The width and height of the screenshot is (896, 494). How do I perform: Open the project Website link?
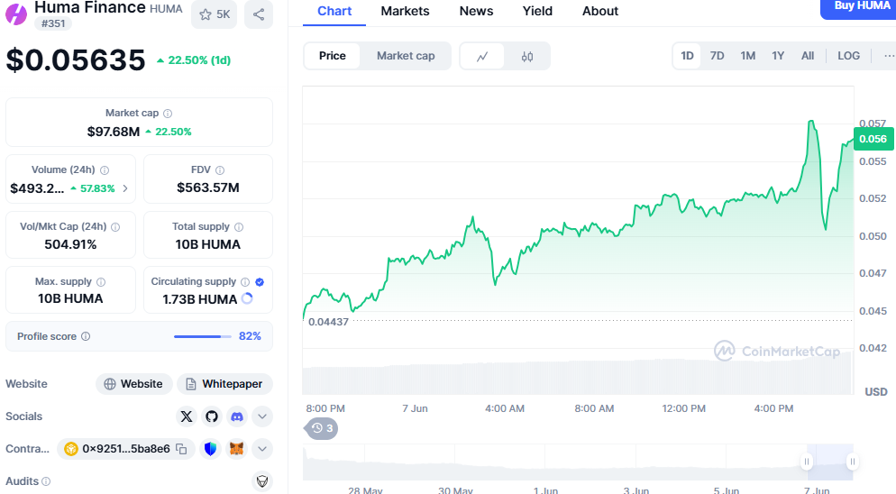coord(133,384)
